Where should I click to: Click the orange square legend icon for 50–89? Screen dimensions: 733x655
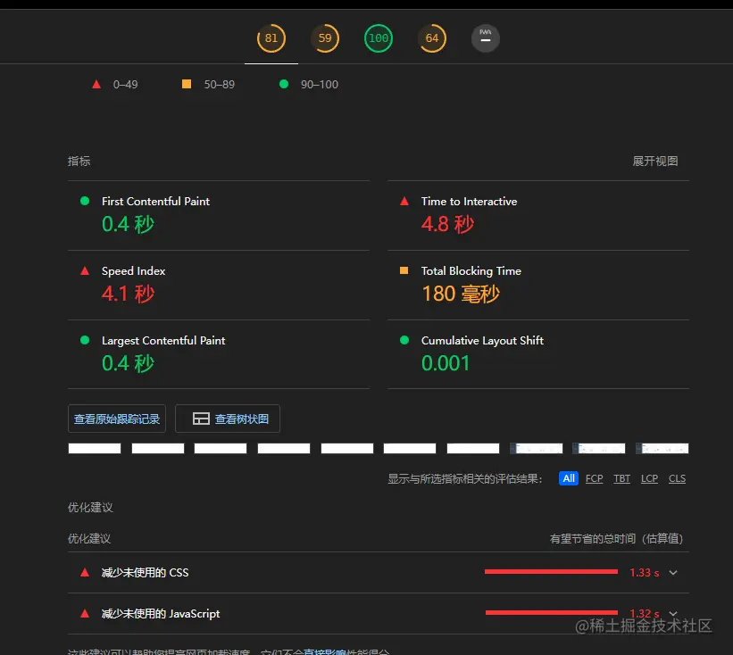186,84
